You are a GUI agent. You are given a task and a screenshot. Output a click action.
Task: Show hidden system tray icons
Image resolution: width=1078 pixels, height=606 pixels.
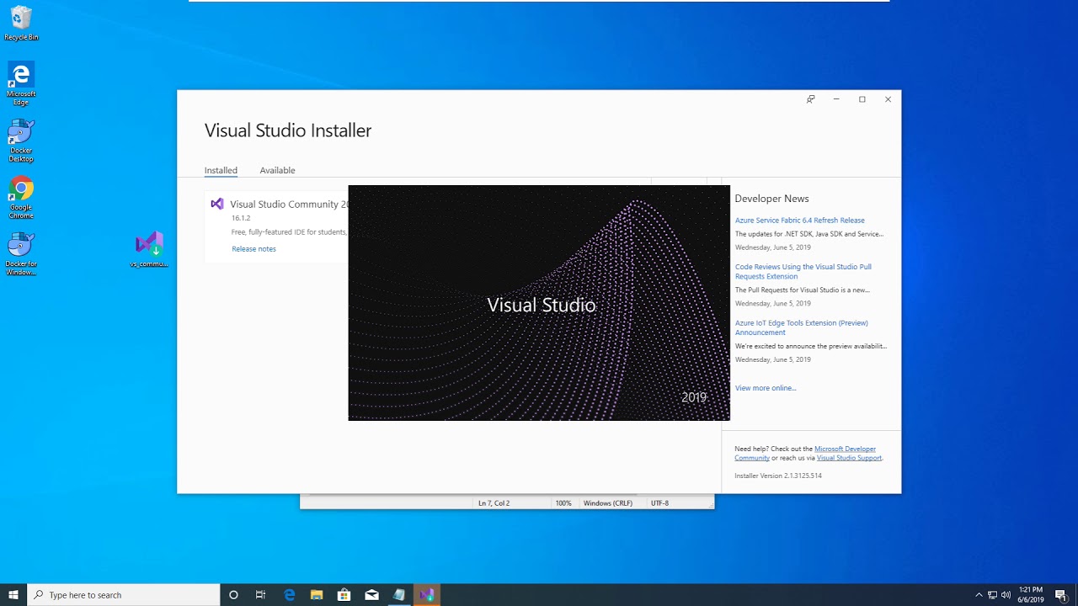[979, 595]
